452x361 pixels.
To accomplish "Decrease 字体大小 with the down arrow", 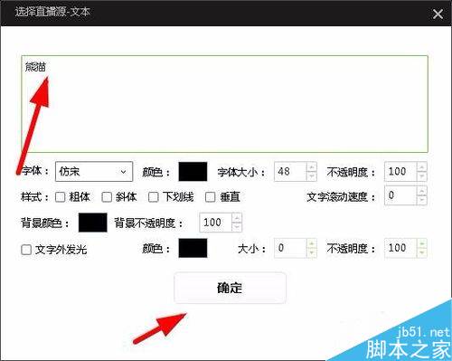I will point(312,176).
